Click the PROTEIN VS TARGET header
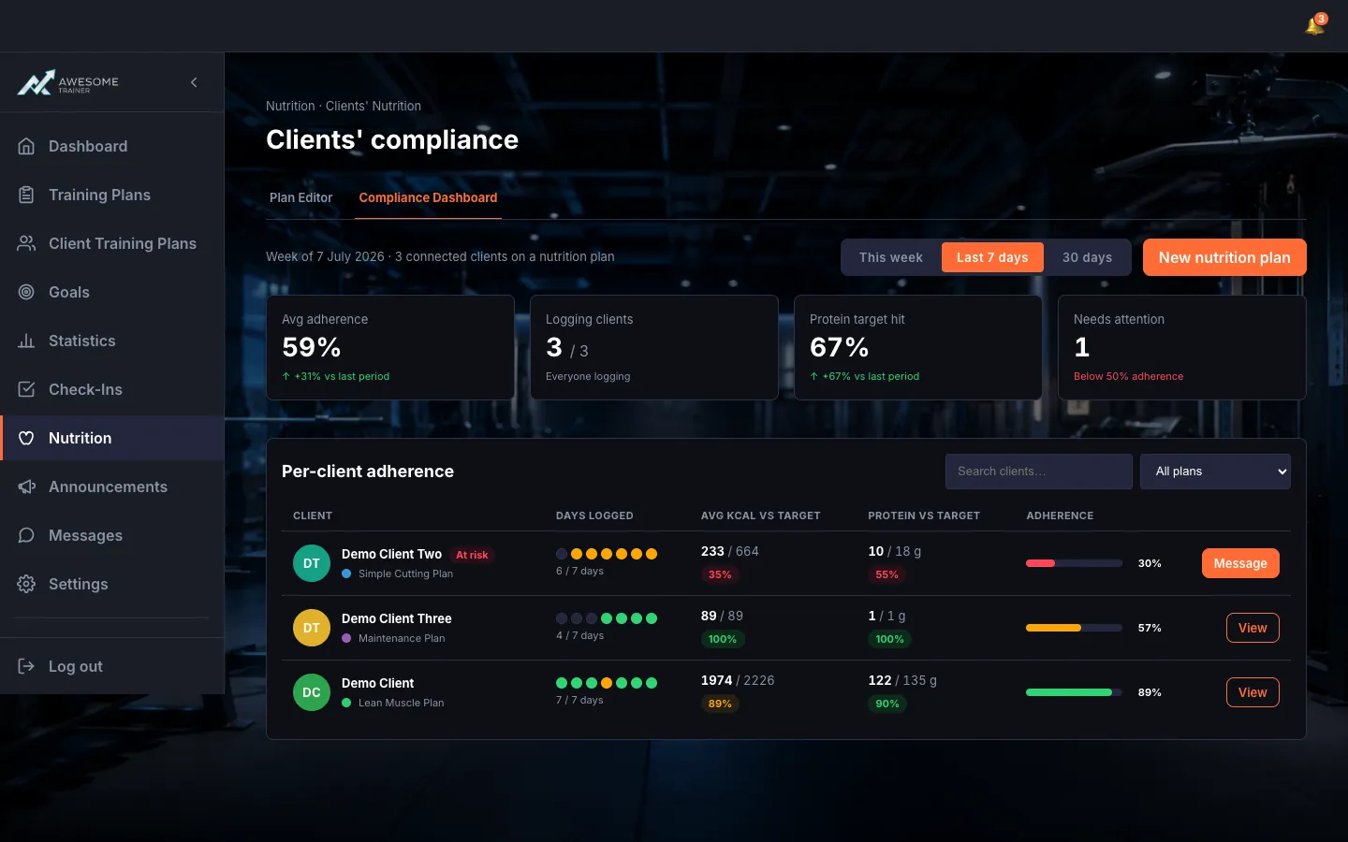Screen dimensions: 1348x842 (x=924, y=515)
